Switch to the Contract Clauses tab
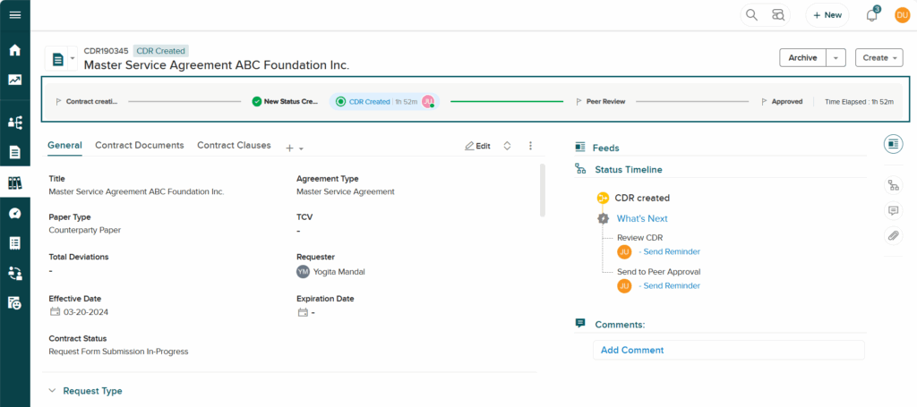917x407 pixels. (x=234, y=145)
